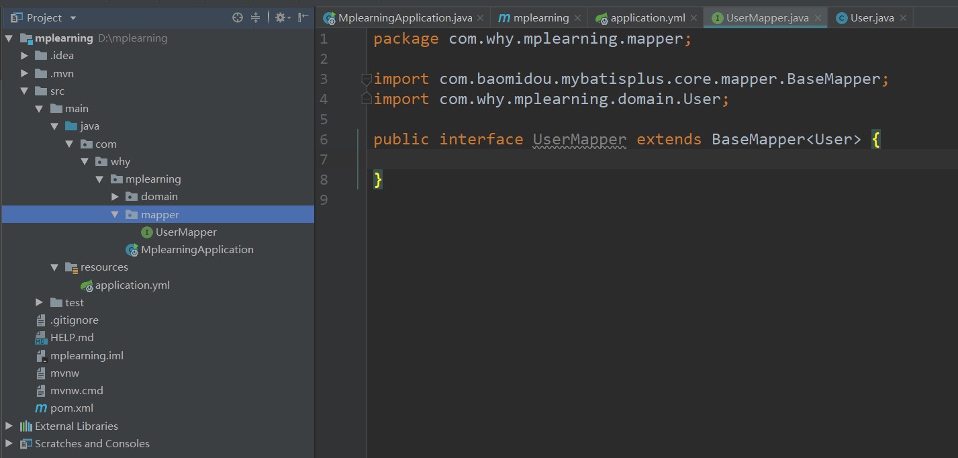Select the mapper package row
This screenshot has width=958, height=458.
(158, 214)
